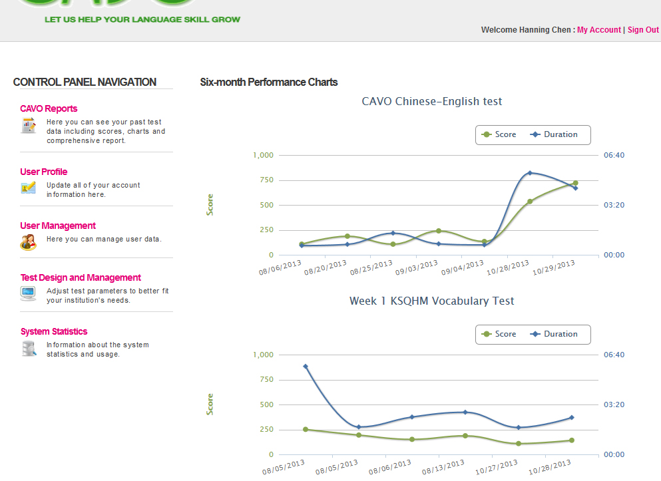The height and width of the screenshot is (481, 661).
Task: Toggle Duration series in Chinese-English chart legend
Action: coord(554,134)
